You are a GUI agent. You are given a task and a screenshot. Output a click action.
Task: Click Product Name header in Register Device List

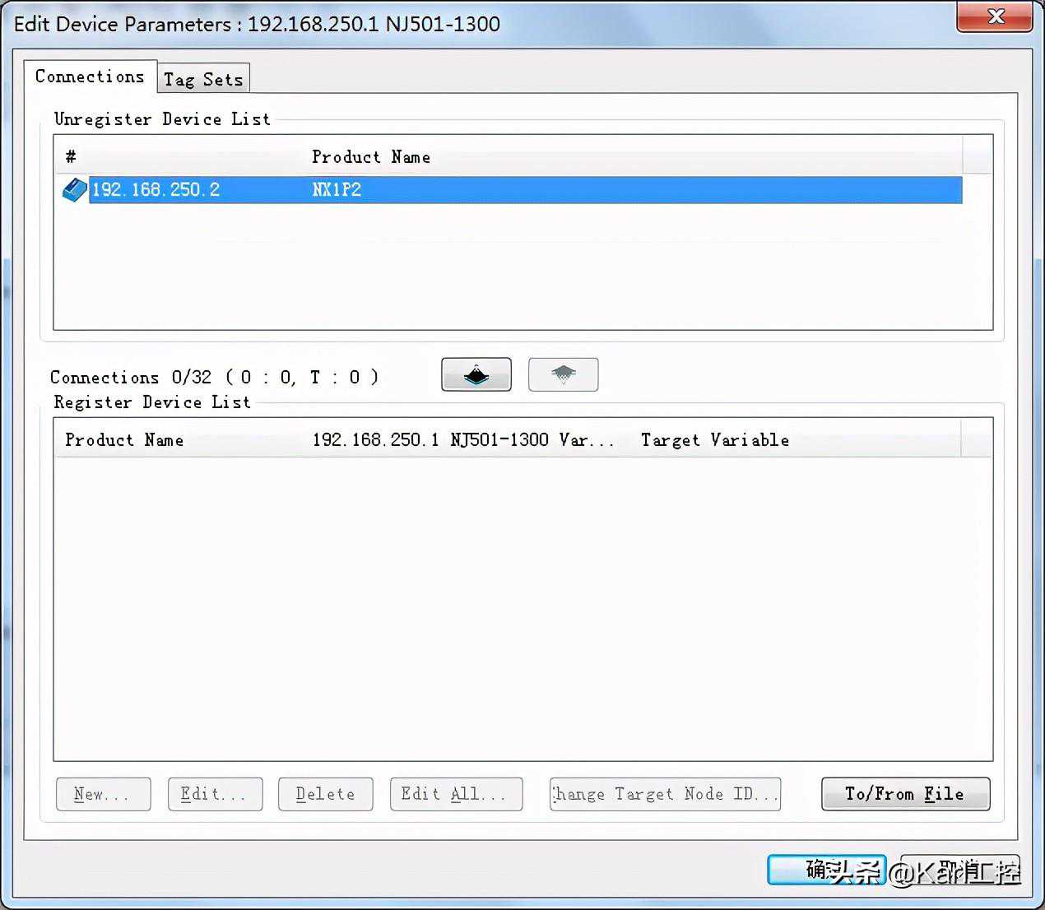124,439
